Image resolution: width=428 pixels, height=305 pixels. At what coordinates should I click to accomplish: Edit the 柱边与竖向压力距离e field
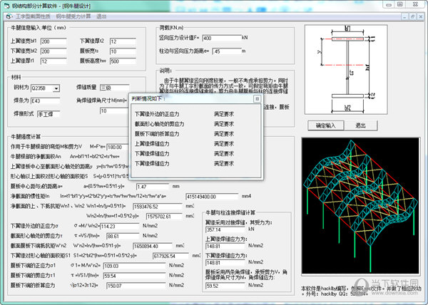click(x=227, y=51)
